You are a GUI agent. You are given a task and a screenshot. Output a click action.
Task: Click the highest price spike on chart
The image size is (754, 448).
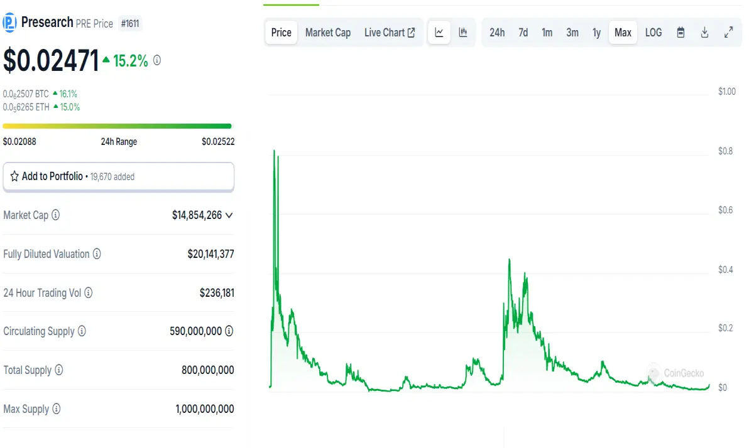click(x=274, y=151)
